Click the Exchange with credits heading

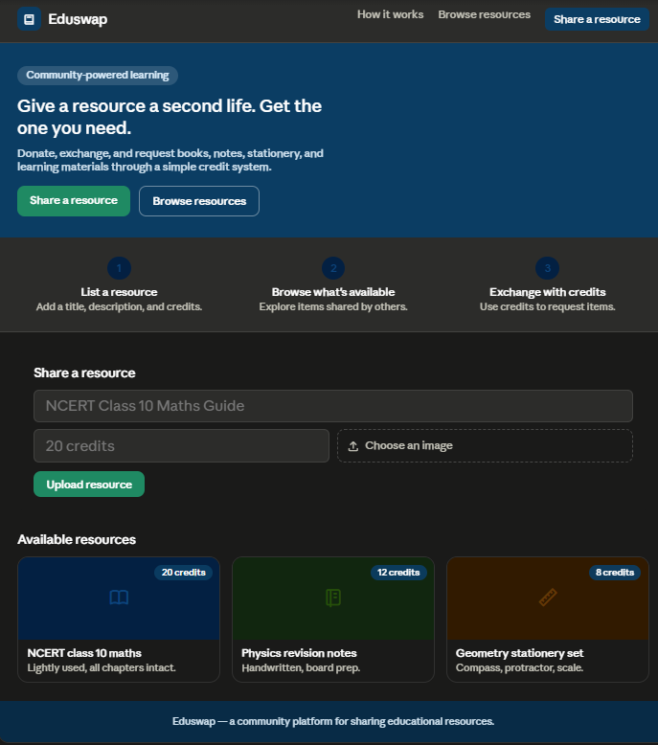(547, 292)
